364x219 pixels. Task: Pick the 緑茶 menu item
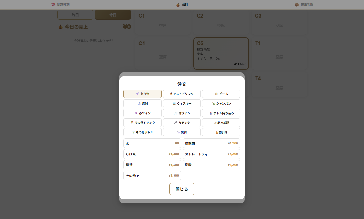pyautogui.click(x=152, y=165)
